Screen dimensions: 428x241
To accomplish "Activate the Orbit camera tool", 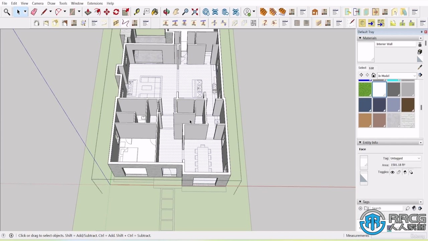I will coord(167,12).
